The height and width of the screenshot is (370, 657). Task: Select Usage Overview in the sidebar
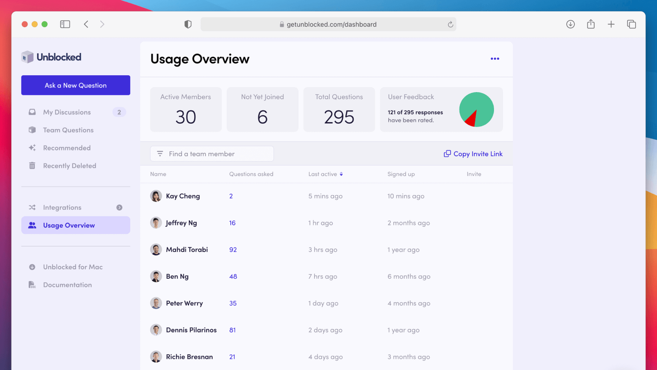[76, 225]
